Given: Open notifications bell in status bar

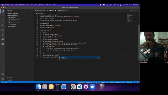Looking at the screenshot, I should pyautogui.click(x=138, y=82).
